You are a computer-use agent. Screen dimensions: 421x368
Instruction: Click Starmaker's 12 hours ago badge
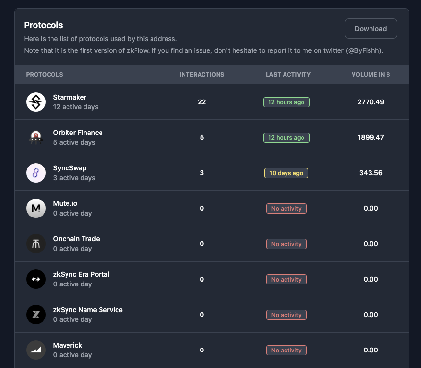(x=286, y=102)
